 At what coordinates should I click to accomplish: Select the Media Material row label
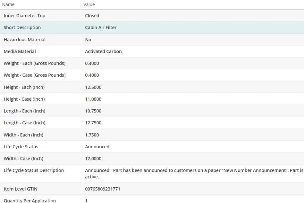20,51
